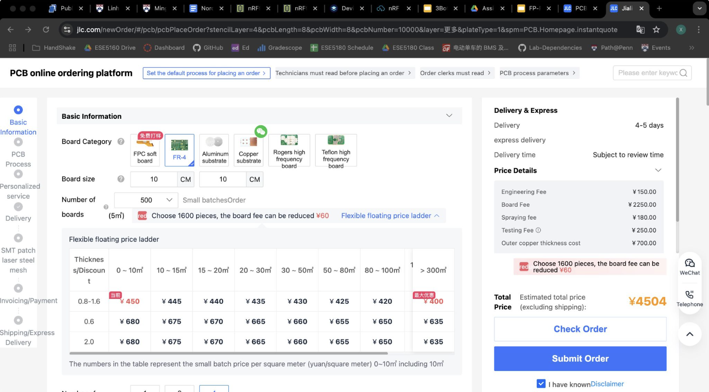The image size is (709, 392).
Task: Click the back-to-top arrow button
Action: coord(690,334)
